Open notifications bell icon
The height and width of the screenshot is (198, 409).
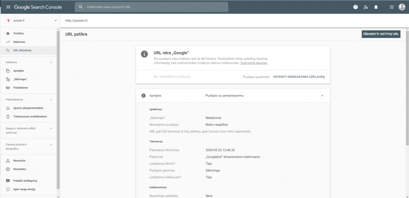376,7
